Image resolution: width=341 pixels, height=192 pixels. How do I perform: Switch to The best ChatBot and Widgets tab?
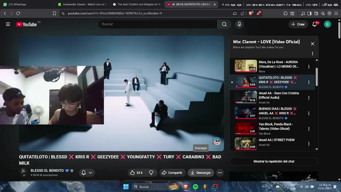point(137,5)
